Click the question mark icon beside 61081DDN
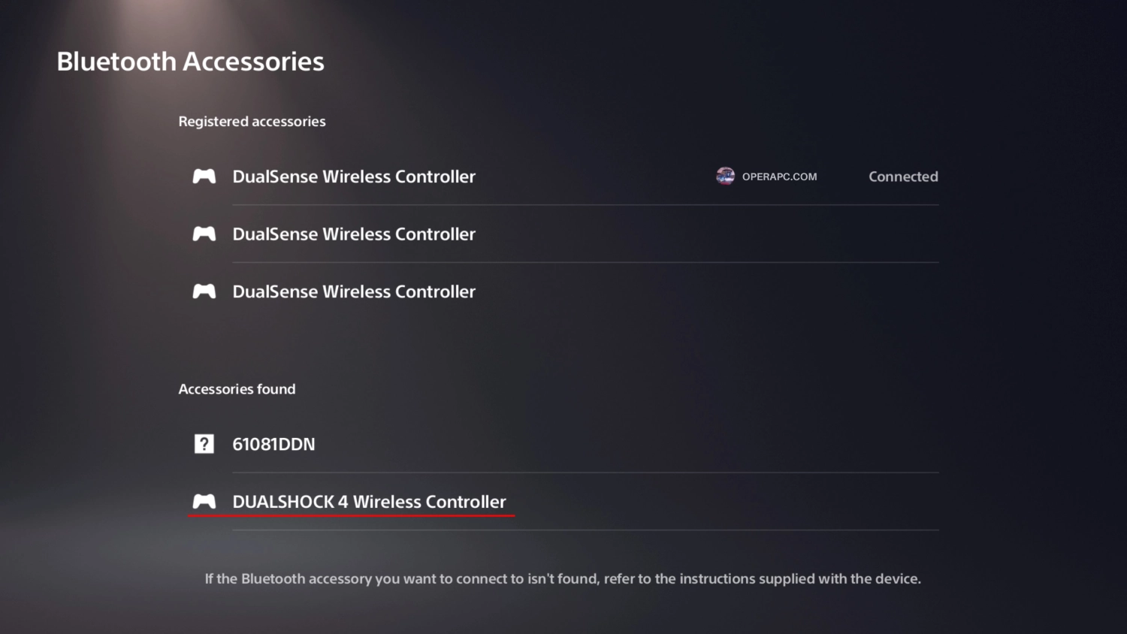Screen dimensions: 1127x634 (x=204, y=444)
